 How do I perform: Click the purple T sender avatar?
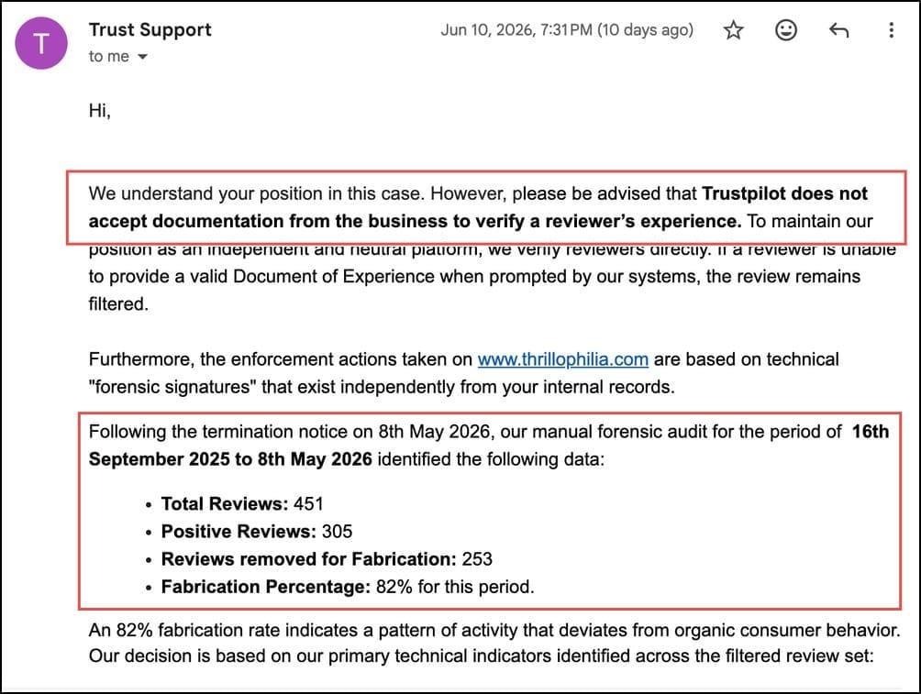click(x=41, y=43)
